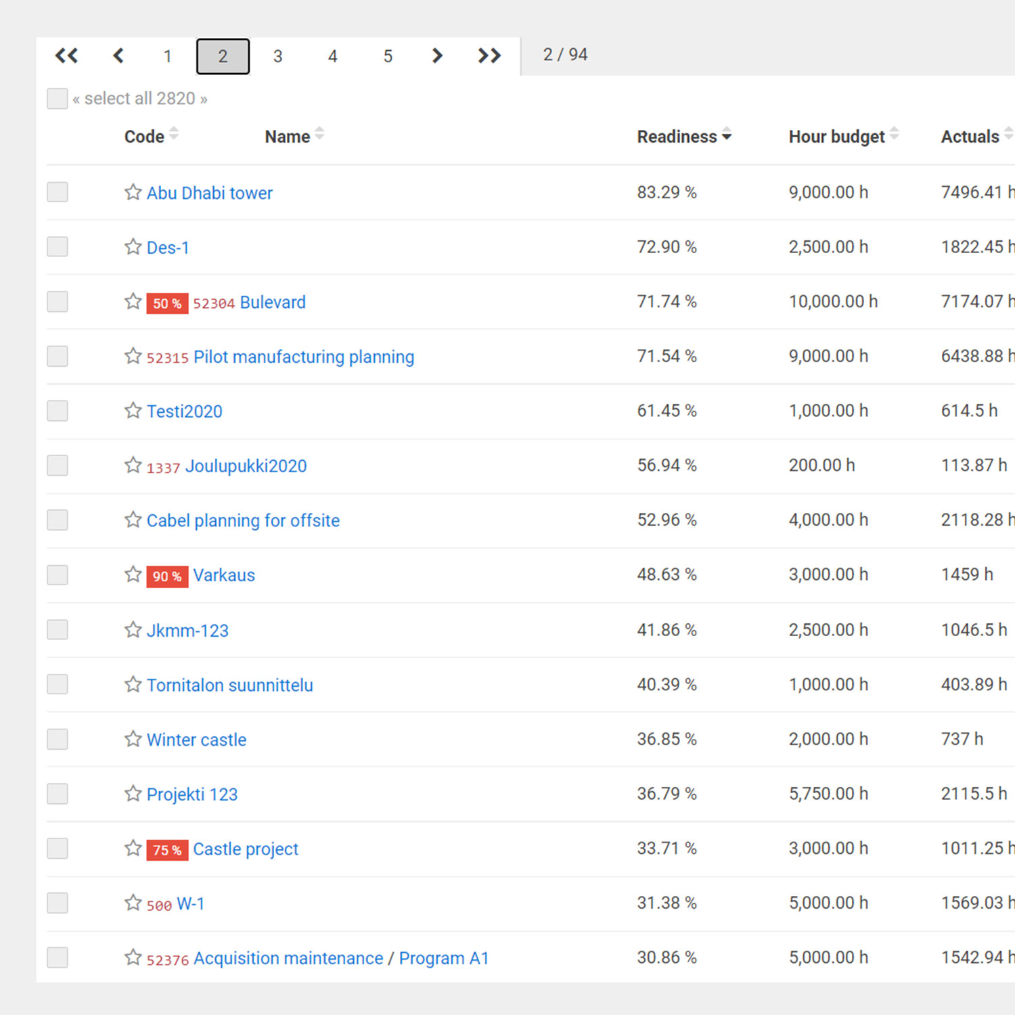Select the Jkmm-123 row checkbox

coord(58,630)
